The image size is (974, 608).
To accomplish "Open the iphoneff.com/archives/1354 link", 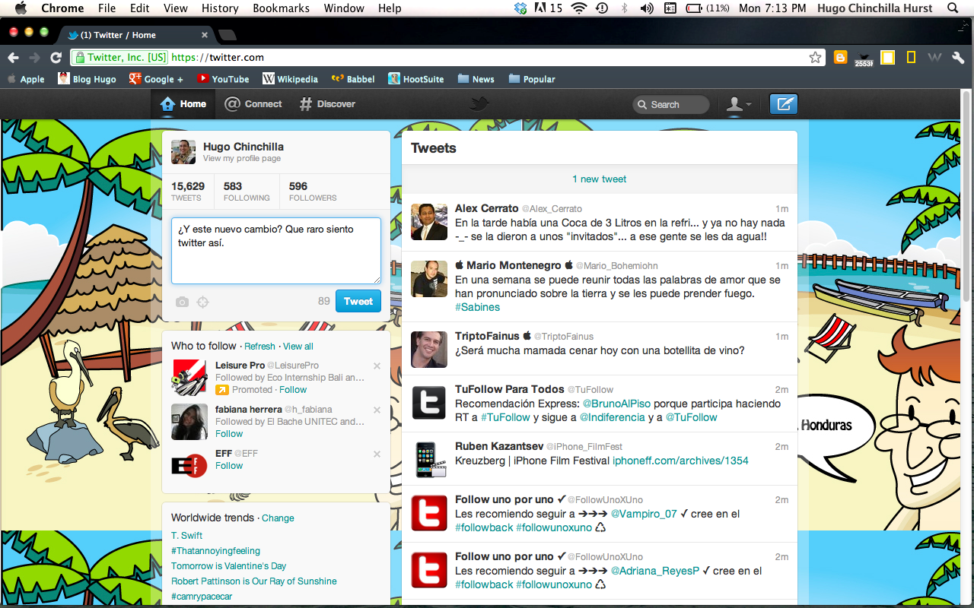I will coord(680,461).
